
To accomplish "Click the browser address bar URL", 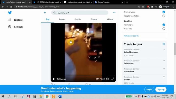I will click(x=39, y=7).
